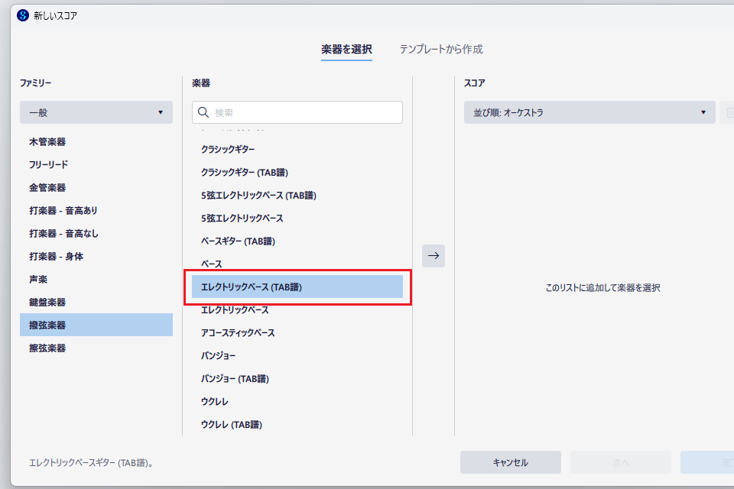Select アコースティックベース instrument
Image resolution: width=734 pixels, height=489 pixels.
point(238,333)
